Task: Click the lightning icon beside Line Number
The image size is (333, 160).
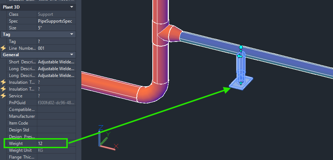Action: [3, 48]
